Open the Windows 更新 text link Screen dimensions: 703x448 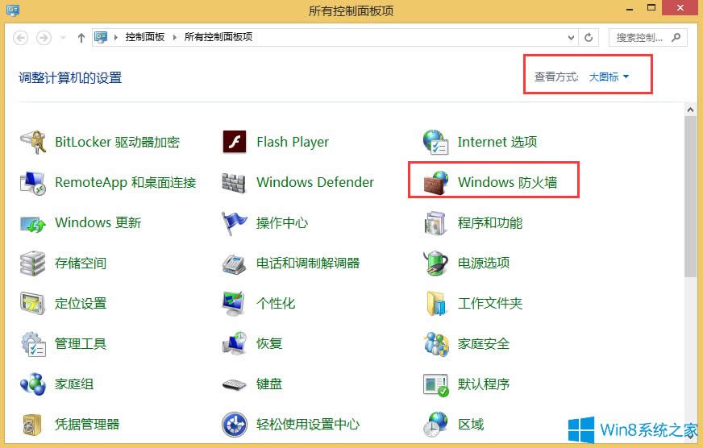[98, 223]
